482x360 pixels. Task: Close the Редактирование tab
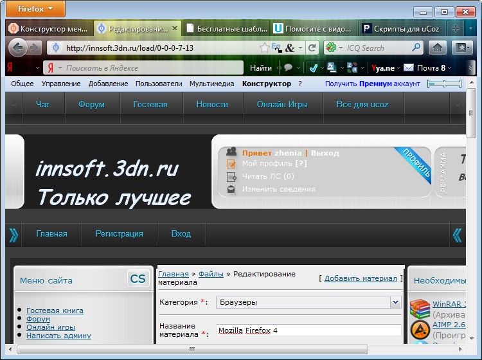[x=175, y=28]
